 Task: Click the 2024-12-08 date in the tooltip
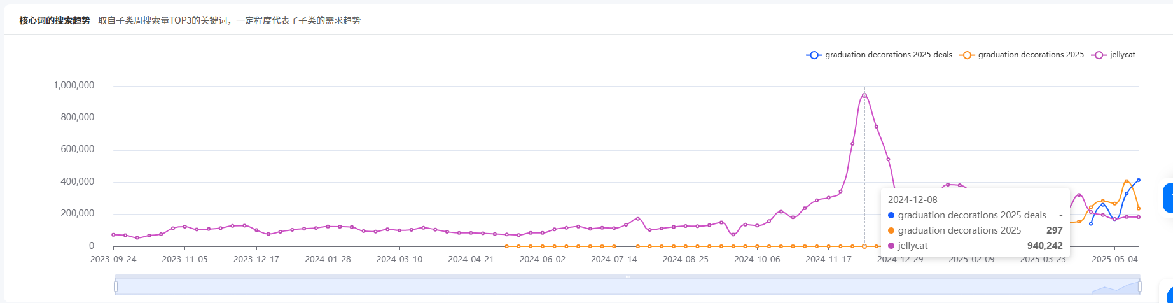coord(913,200)
